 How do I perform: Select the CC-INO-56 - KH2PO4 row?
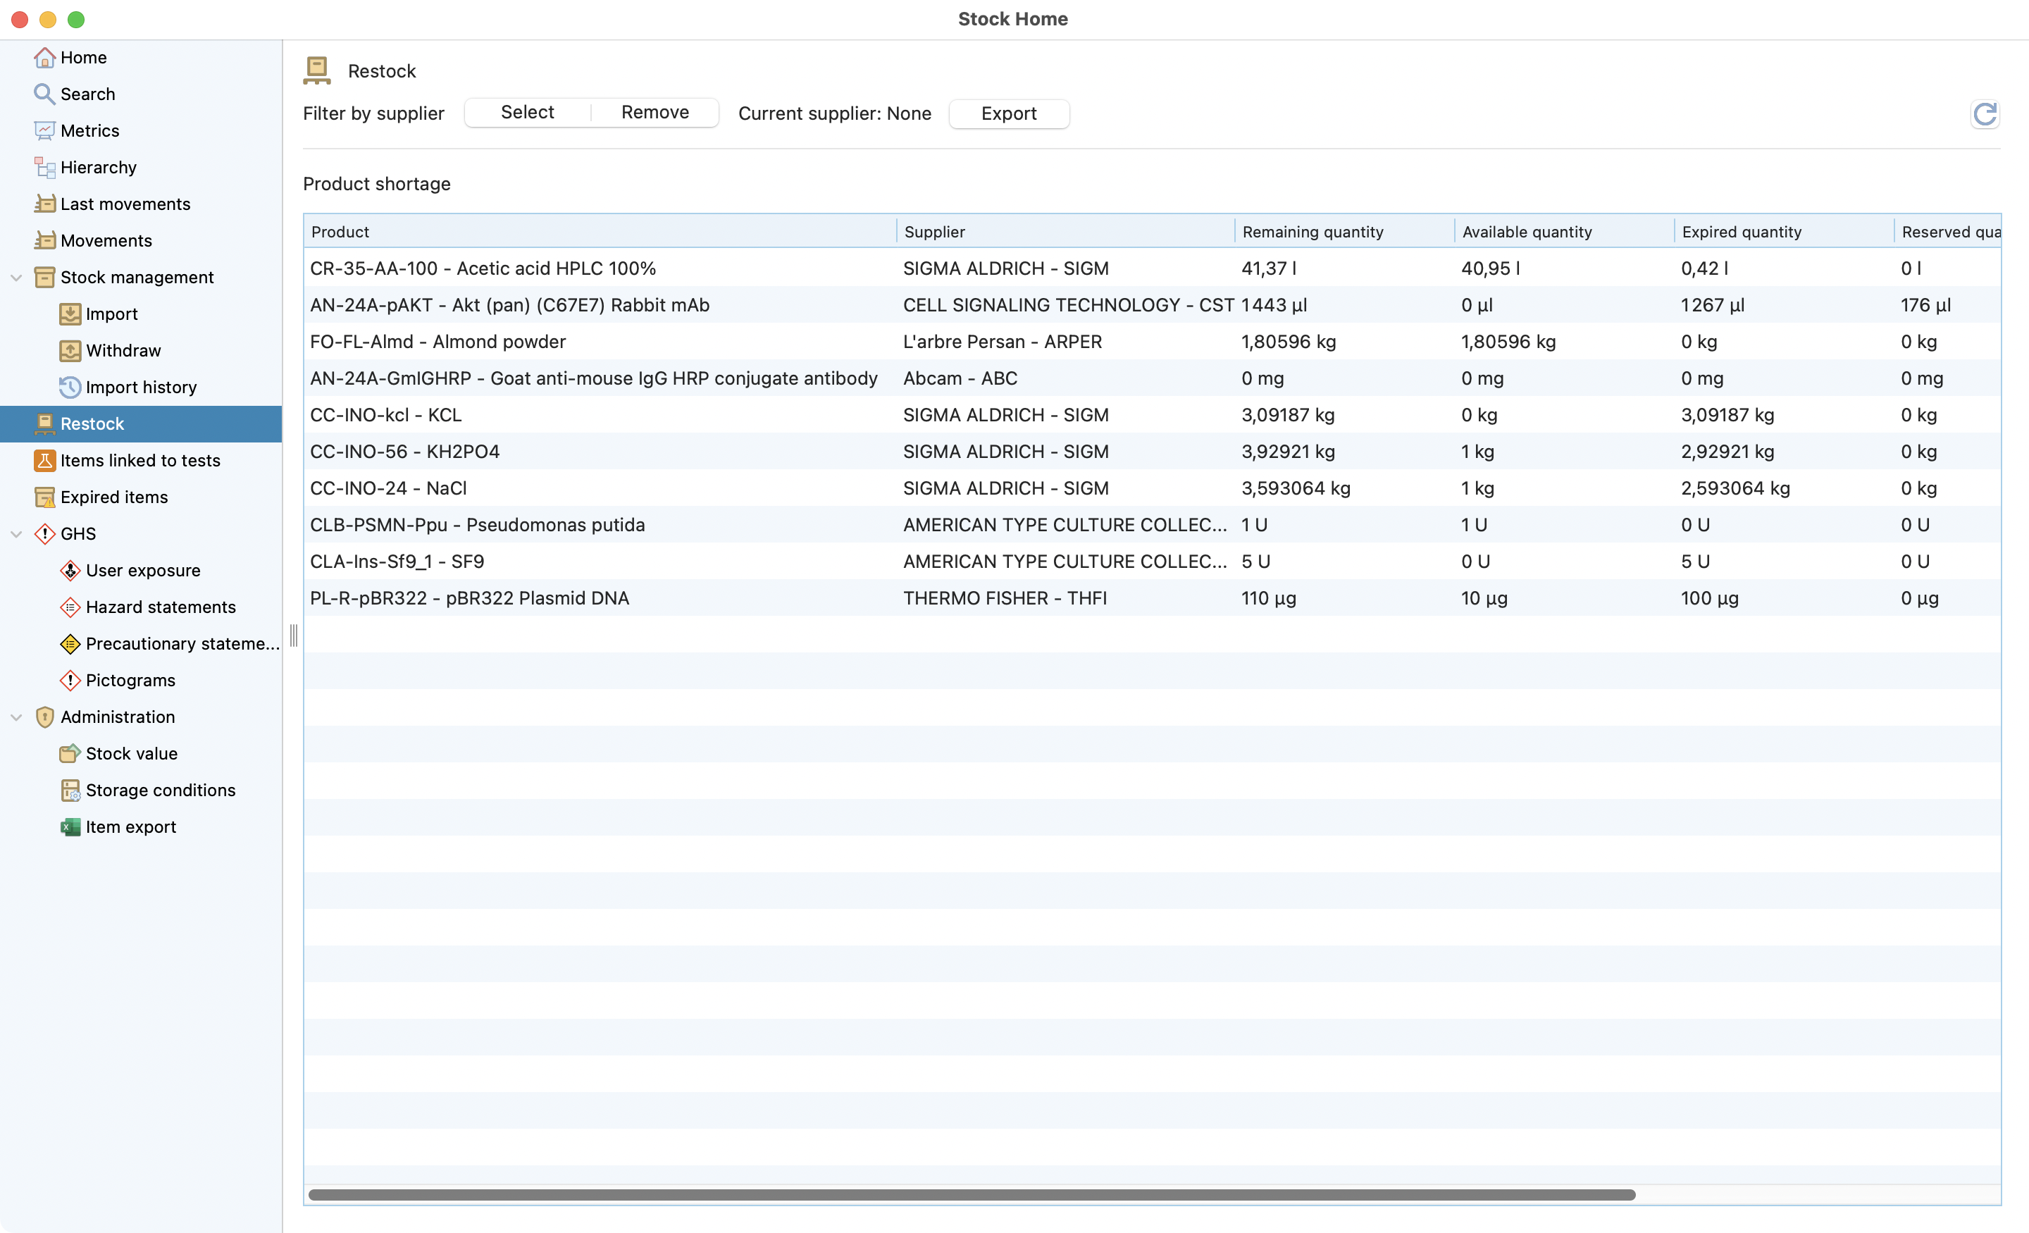pyautogui.click(x=1152, y=452)
